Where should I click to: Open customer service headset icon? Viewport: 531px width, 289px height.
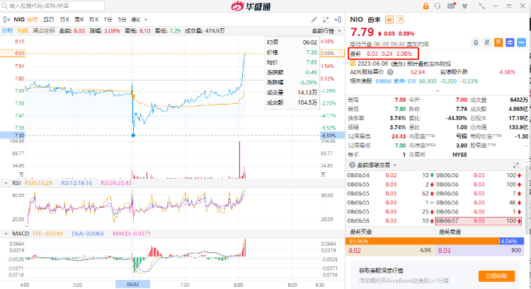point(438,6)
